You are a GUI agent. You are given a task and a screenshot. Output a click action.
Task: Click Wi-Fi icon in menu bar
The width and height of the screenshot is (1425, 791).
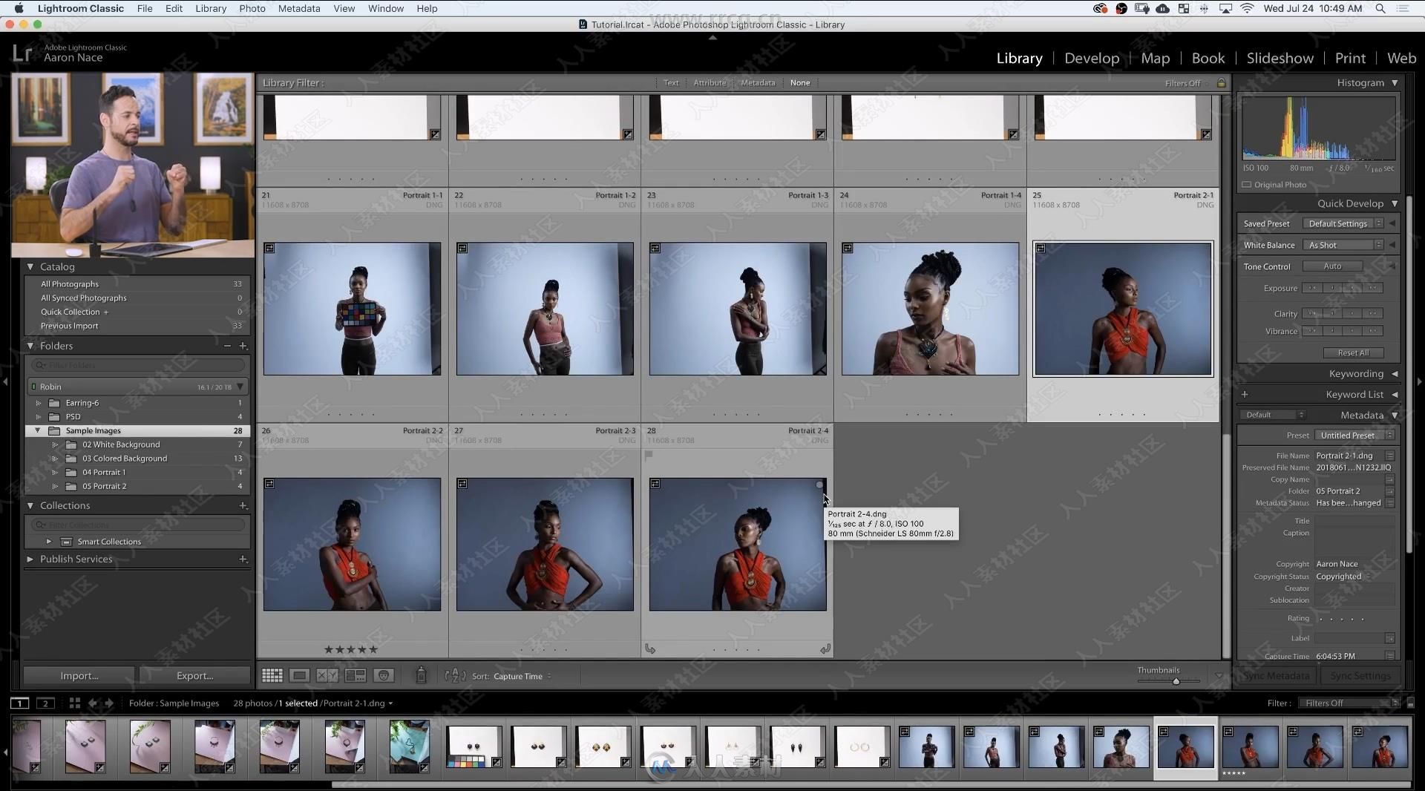[x=1247, y=8]
